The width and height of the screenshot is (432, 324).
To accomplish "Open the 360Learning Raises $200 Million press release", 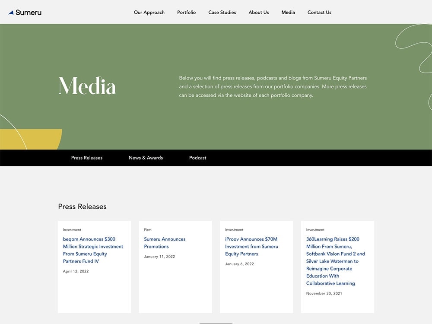I will point(335,261).
